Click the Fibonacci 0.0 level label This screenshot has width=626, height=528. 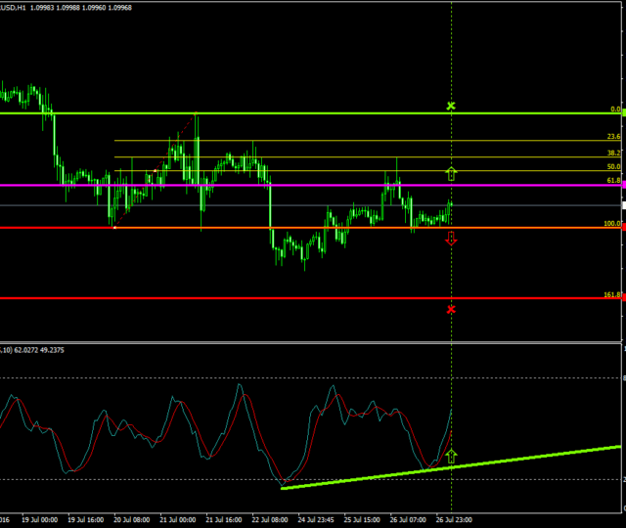tap(615, 110)
